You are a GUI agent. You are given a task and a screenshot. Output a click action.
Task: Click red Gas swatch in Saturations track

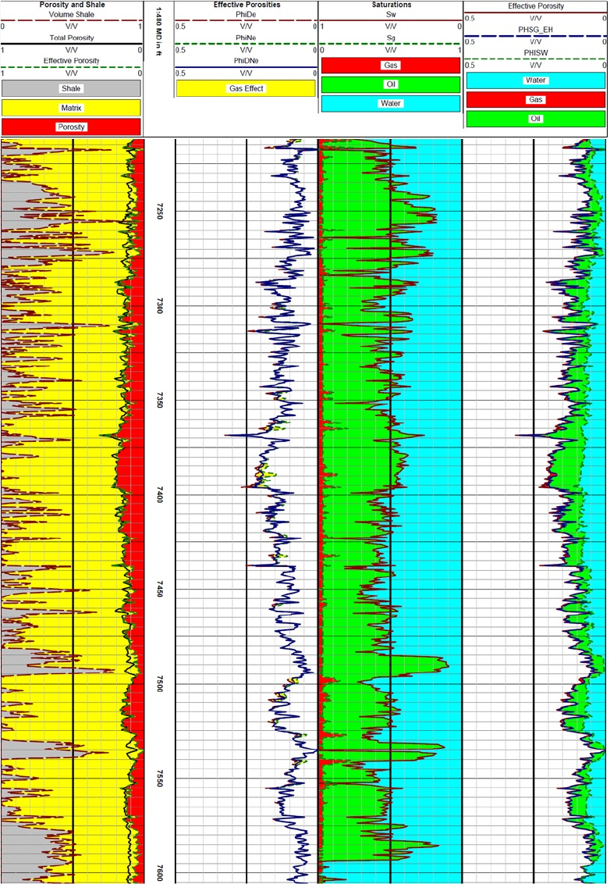point(391,66)
